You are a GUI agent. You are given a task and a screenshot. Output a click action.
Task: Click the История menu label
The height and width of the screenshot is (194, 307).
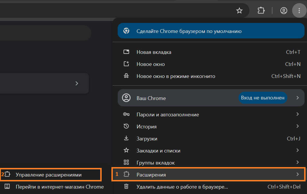tap(146, 127)
